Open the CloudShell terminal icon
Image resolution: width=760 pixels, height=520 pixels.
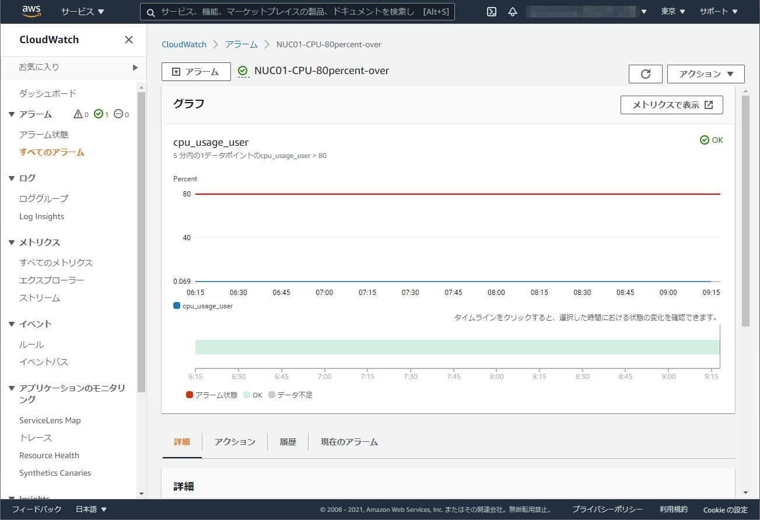[x=492, y=12]
